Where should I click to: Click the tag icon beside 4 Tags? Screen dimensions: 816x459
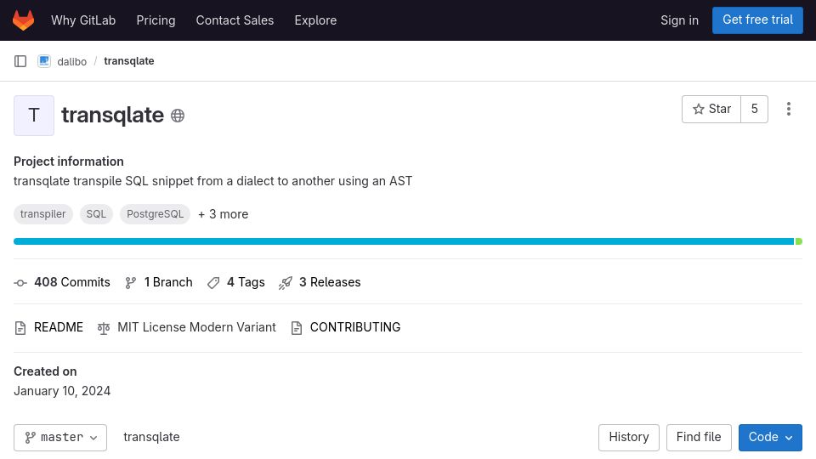(213, 282)
